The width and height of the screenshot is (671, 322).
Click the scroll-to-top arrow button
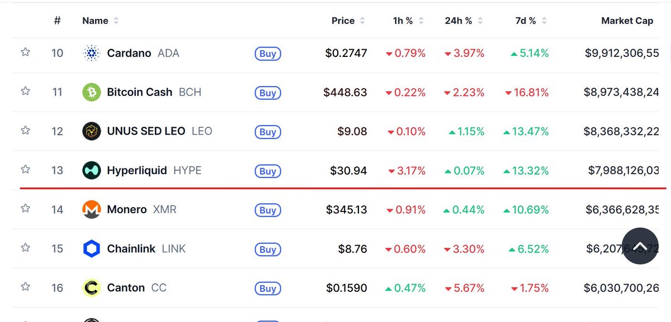tap(640, 248)
